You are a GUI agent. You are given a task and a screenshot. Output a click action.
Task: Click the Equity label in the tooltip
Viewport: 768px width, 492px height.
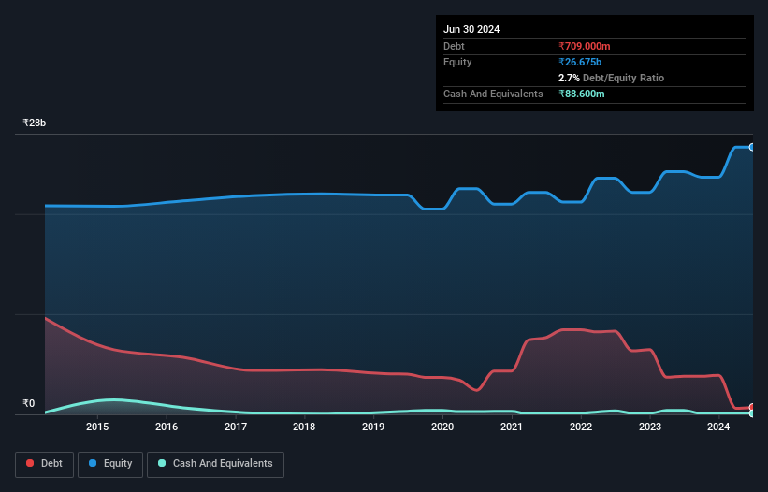click(457, 62)
